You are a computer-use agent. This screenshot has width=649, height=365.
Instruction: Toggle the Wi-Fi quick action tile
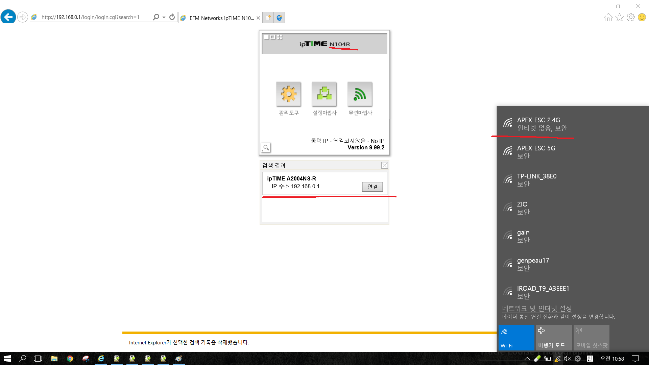click(516, 338)
